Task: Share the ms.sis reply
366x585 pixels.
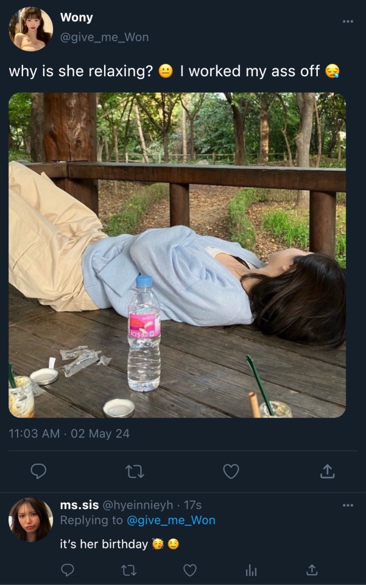Action: point(312,570)
